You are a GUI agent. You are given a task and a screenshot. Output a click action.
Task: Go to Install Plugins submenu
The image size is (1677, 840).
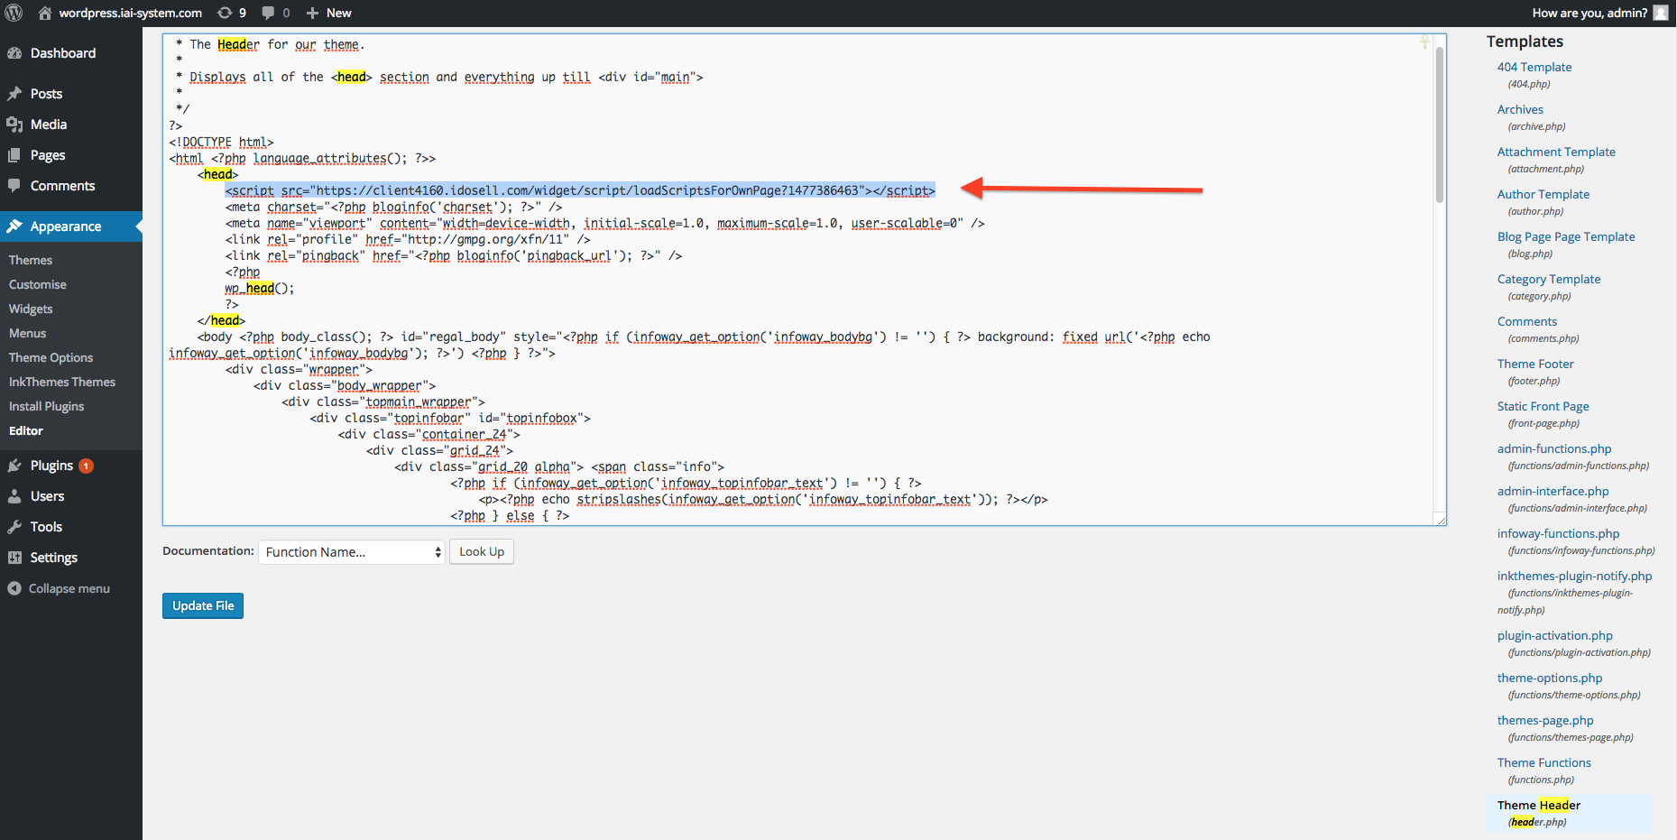[46, 406]
